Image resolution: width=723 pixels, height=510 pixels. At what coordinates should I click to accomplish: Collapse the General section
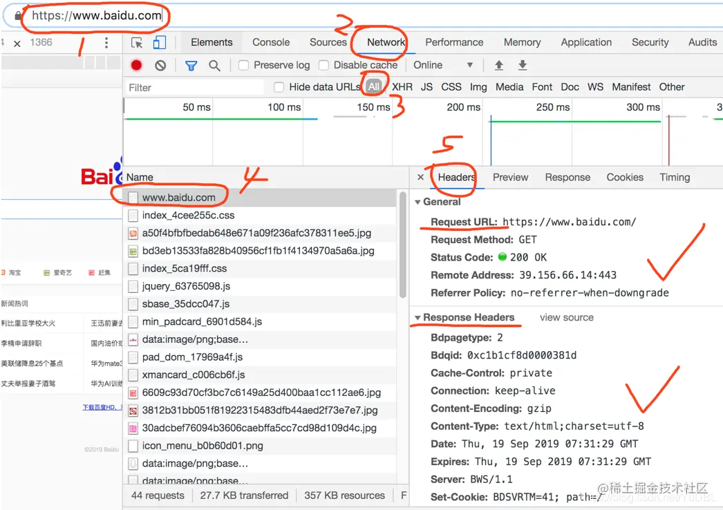pyautogui.click(x=417, y=202)
